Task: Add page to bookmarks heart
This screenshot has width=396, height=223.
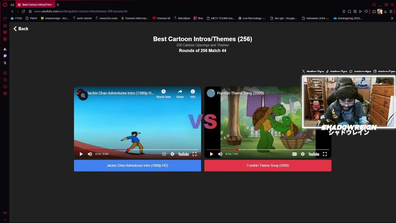Action: click(x=366, y=11)
